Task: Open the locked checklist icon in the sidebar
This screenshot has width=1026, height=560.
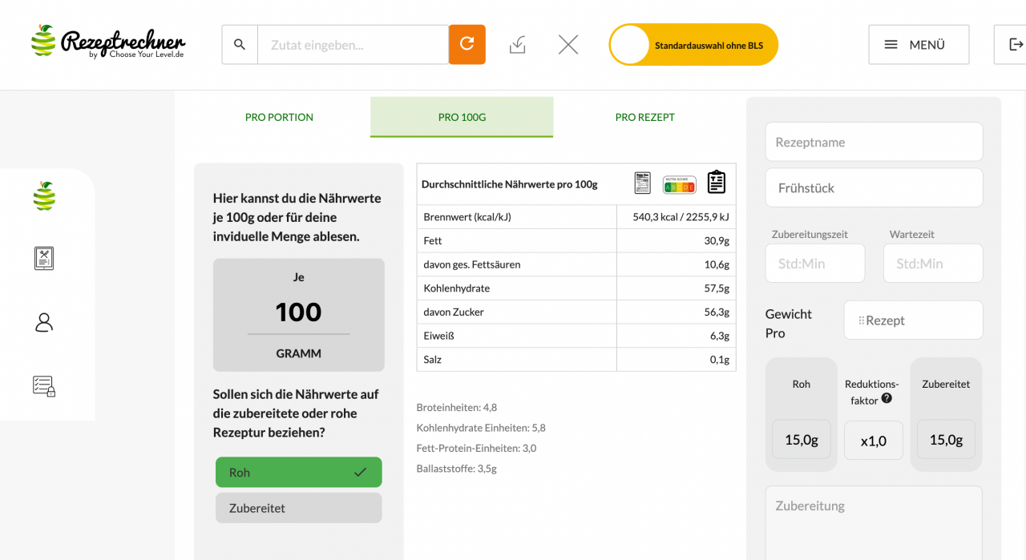Action: pyautogui.click(x=42, y=386)
